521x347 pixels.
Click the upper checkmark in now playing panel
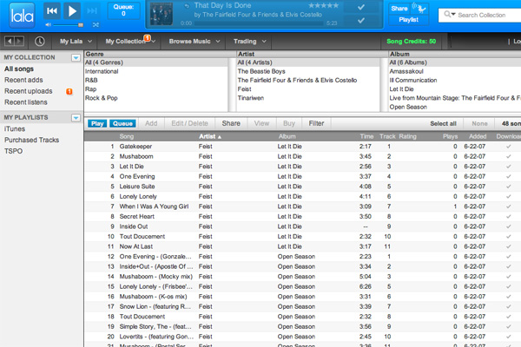(361, 7)
